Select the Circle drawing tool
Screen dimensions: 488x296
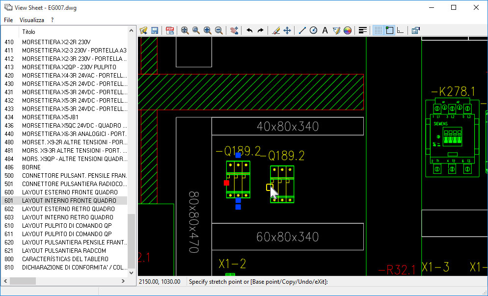pyautogui.click(x=314, y=30)
